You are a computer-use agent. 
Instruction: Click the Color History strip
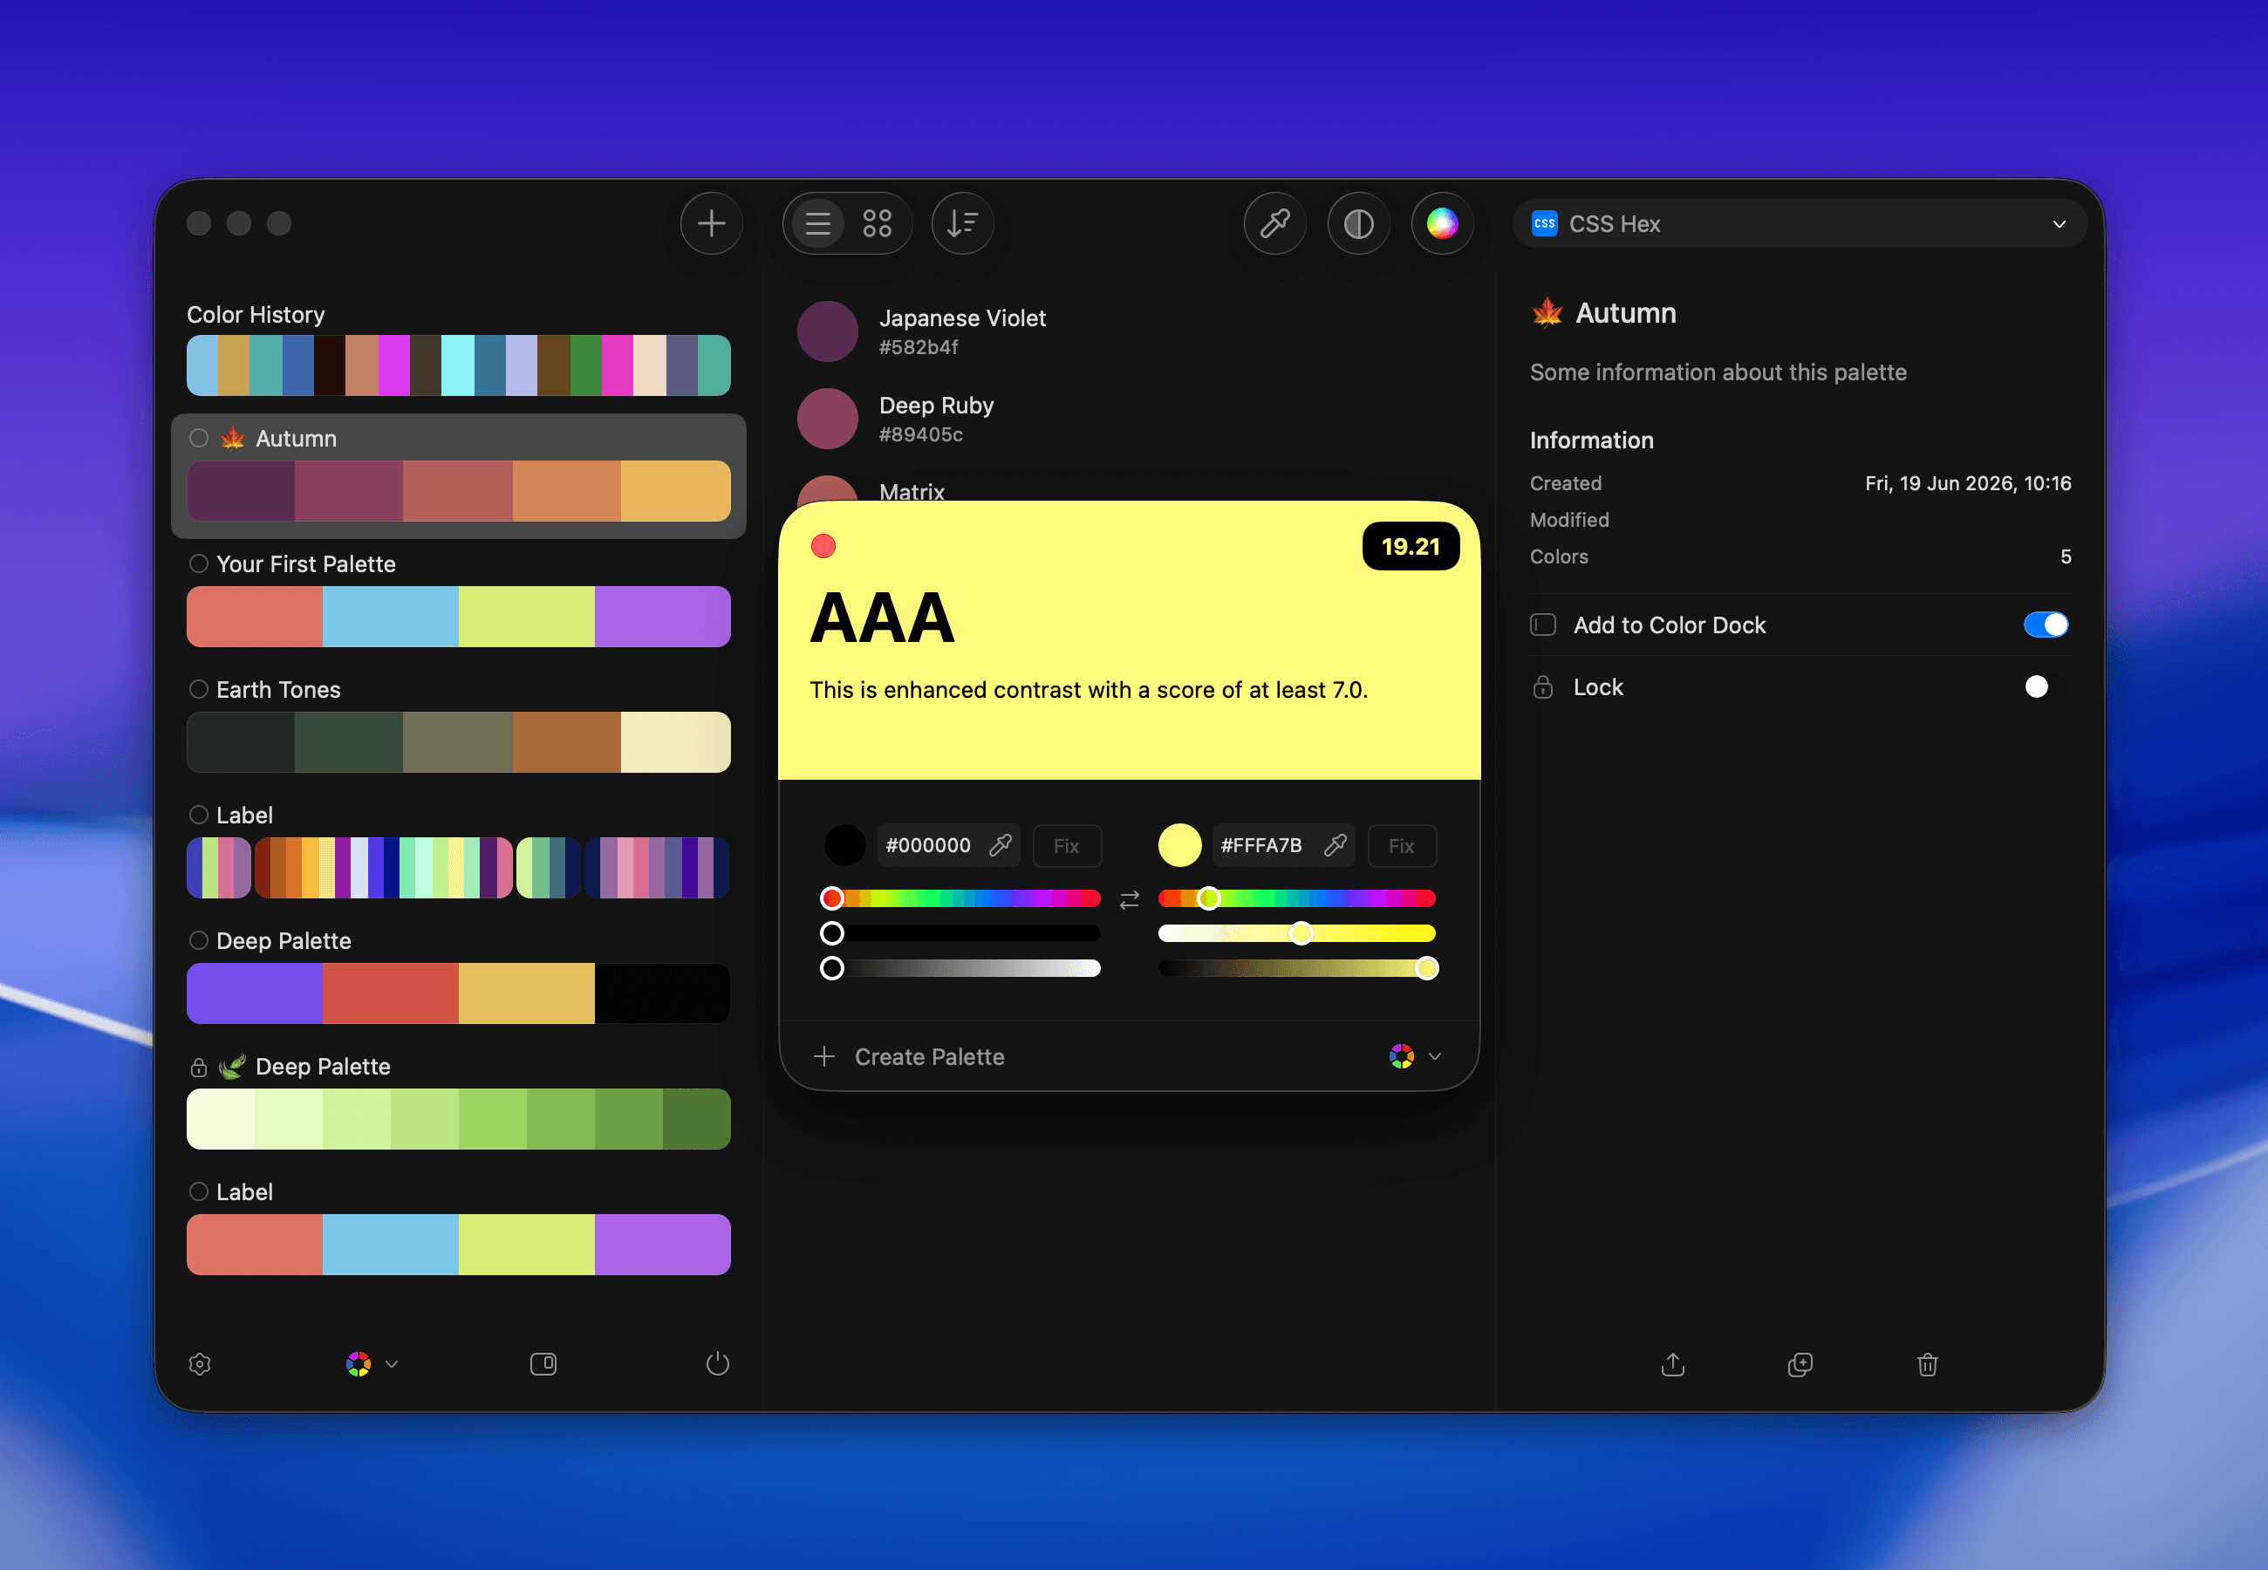[458, 365]
